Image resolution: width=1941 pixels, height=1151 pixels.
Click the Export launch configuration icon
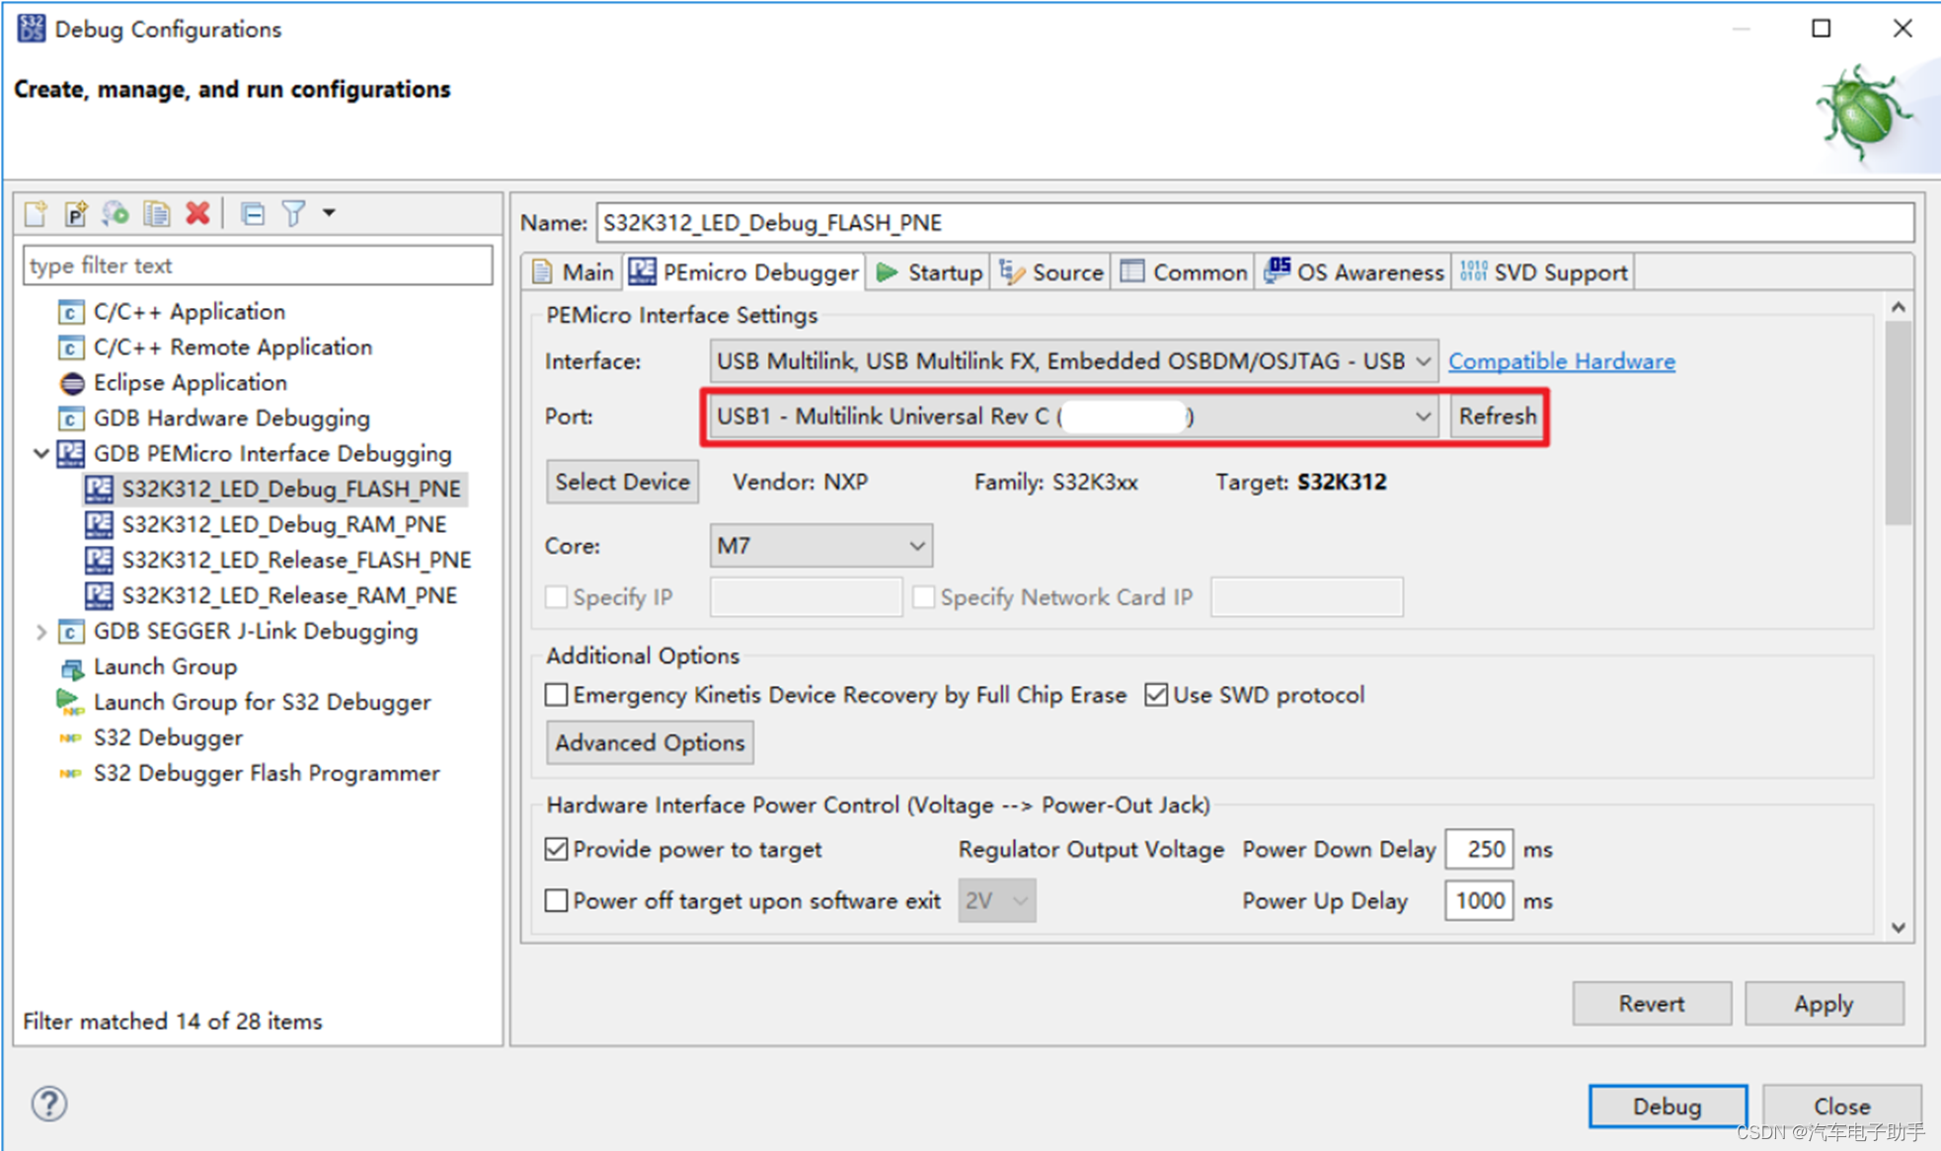[x=116, y=213]
